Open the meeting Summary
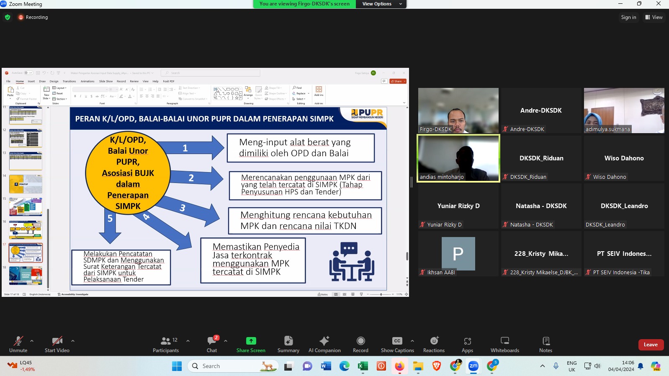 [x=288, y=345]
